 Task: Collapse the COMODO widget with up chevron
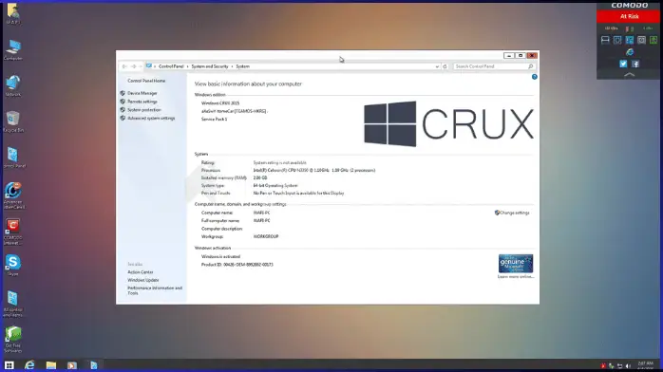(630, 75)
